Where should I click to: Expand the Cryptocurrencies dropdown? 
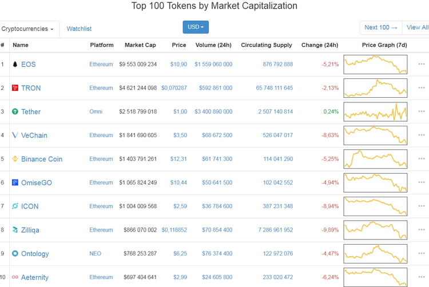[27, 29]
